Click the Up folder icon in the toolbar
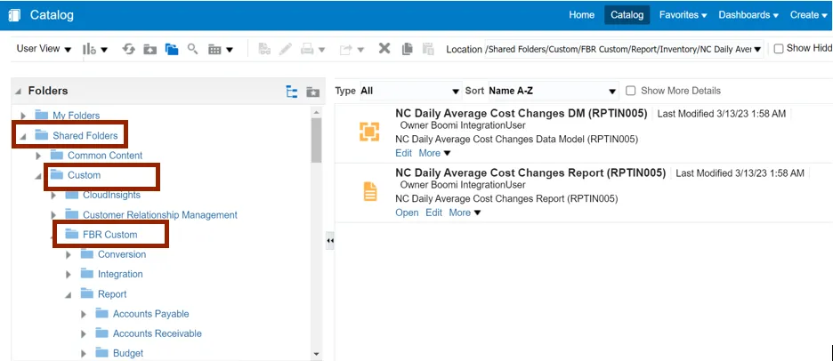This screenshot has width=833, height=361. point(150,49)
